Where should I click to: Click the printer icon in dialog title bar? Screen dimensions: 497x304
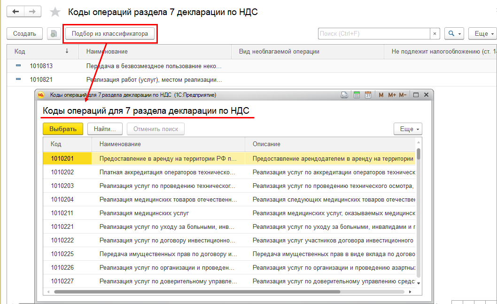click(344, 95)
